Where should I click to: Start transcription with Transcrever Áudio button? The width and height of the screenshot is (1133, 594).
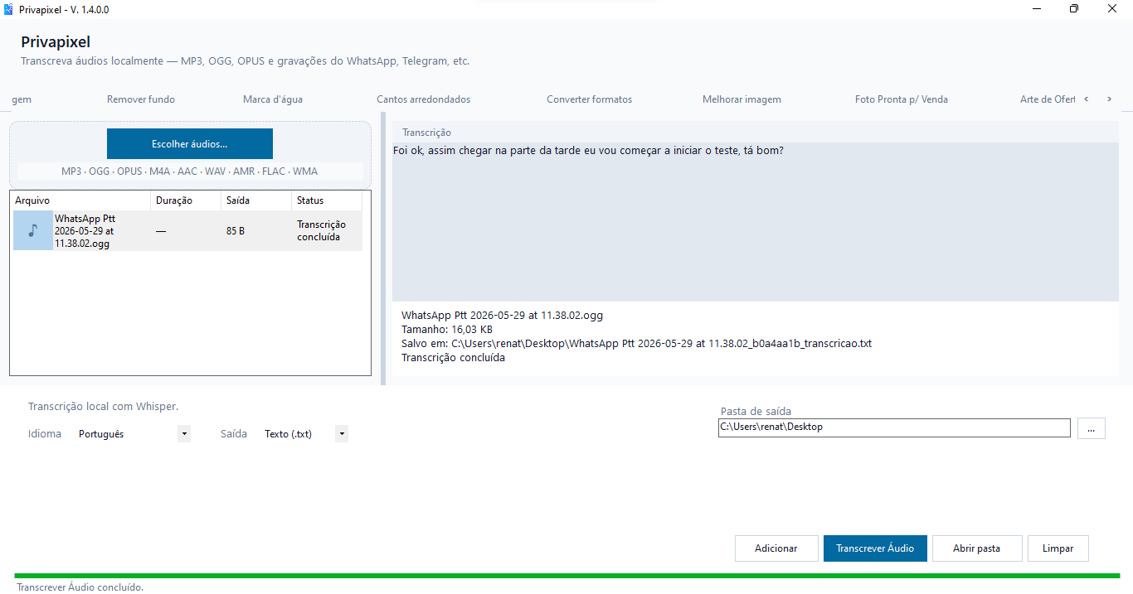click(875, 548)
